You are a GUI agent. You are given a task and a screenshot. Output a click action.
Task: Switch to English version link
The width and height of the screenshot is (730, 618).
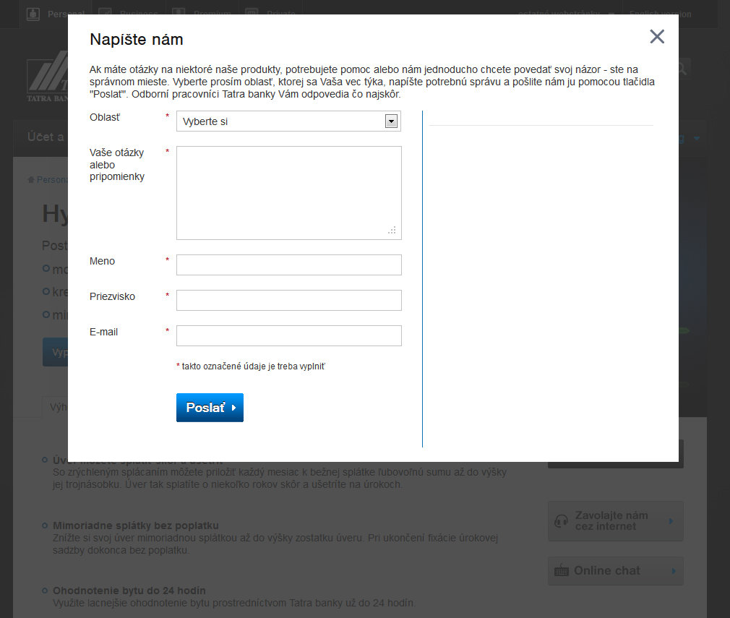pos(660,14)
